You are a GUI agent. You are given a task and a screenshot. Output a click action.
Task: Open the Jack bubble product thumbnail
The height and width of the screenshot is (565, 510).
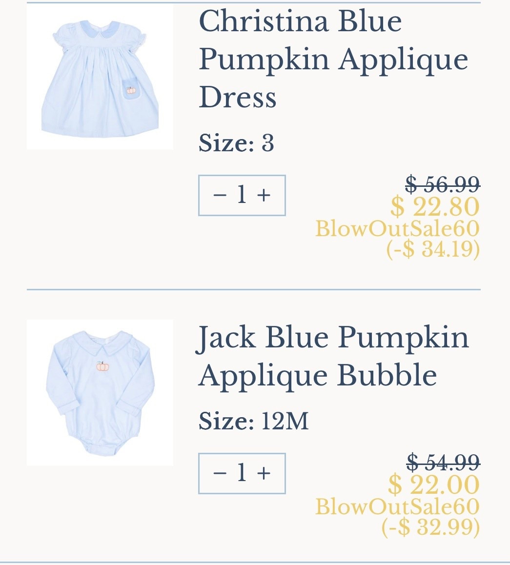pyautogui.click(x=100, y=392)
